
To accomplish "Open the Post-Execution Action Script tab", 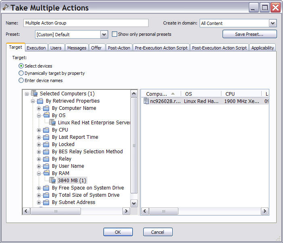I will pos(219,48).
